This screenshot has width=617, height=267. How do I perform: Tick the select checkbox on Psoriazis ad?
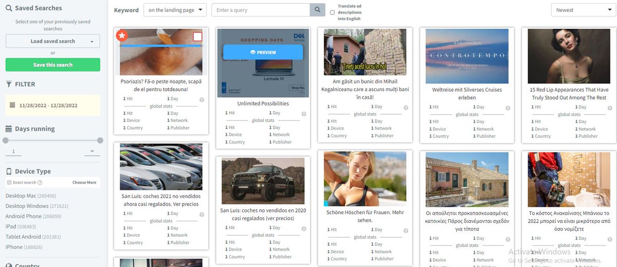pyautogui.click(x=197, y=37)
